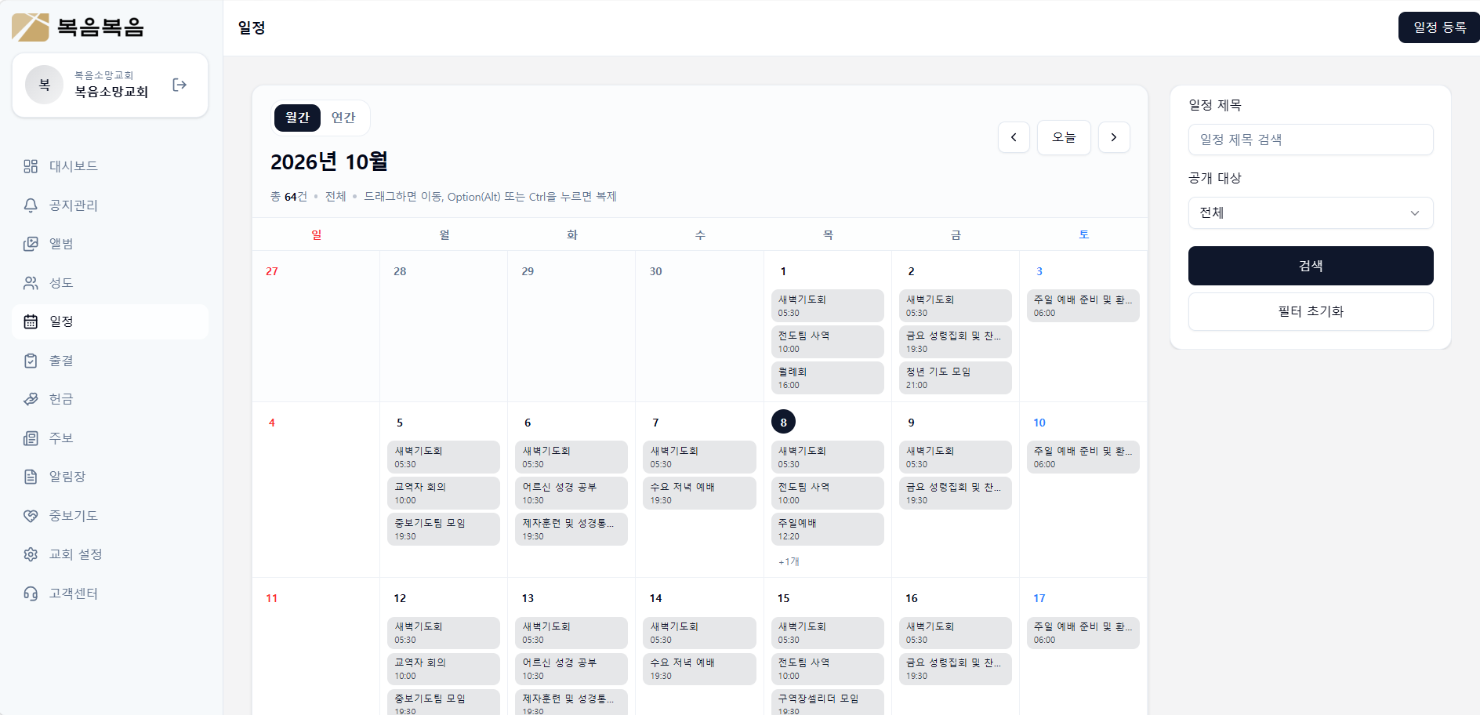Click the 앨범 photo icon
1480x715 pixels.
tap(31, 244)
